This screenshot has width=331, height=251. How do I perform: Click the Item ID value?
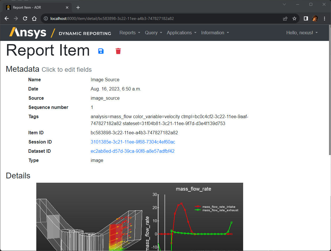click(134, 133)
